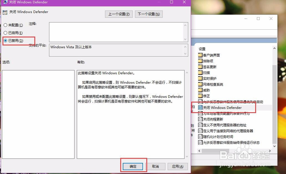This screenshot has height=174, width=286.
Task: Select the 网络检查系统 list entry text
Action: click(x=213, y=84)
